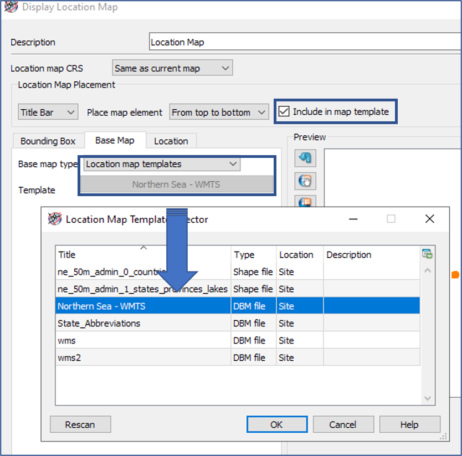This screenshot has height=456, width=462.
Task: Select the wms2 DBM file row
Action: [111, 357]
